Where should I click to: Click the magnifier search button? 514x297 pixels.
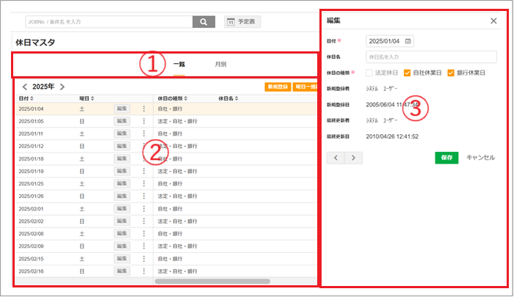pos(203,22)
